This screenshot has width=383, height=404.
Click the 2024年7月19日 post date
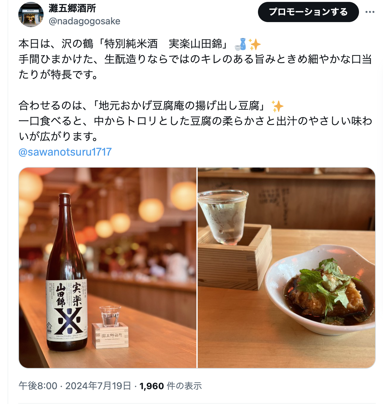pos(98,386)
